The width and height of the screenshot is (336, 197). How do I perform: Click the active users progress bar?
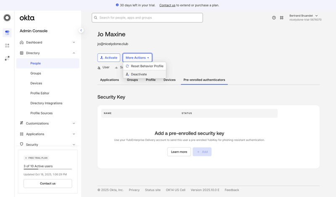coord(48,169)
